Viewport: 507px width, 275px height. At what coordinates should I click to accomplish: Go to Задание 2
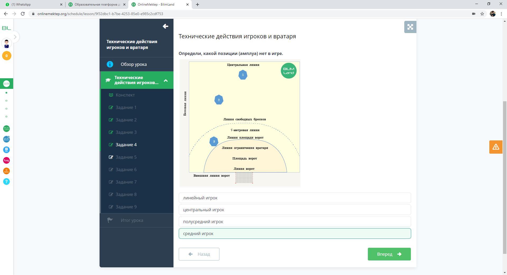click(126, 120)
